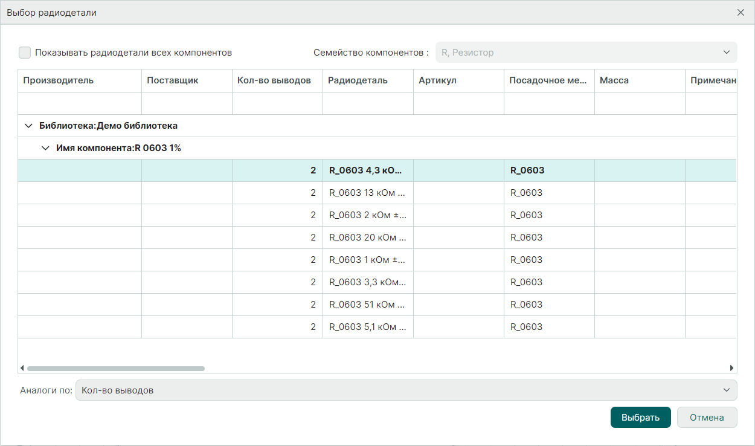Select the R_0603 13 кОм row
Image resolution: width=755 pixels, height=446 pixels.
(367, 193)
